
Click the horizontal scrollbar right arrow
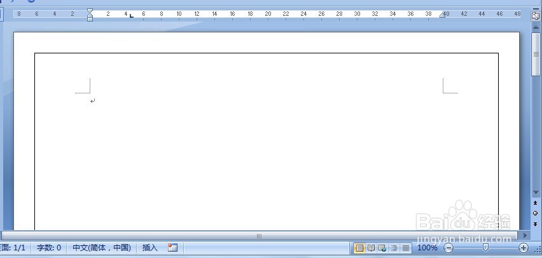pyautogui.click(x=525, y=236)
